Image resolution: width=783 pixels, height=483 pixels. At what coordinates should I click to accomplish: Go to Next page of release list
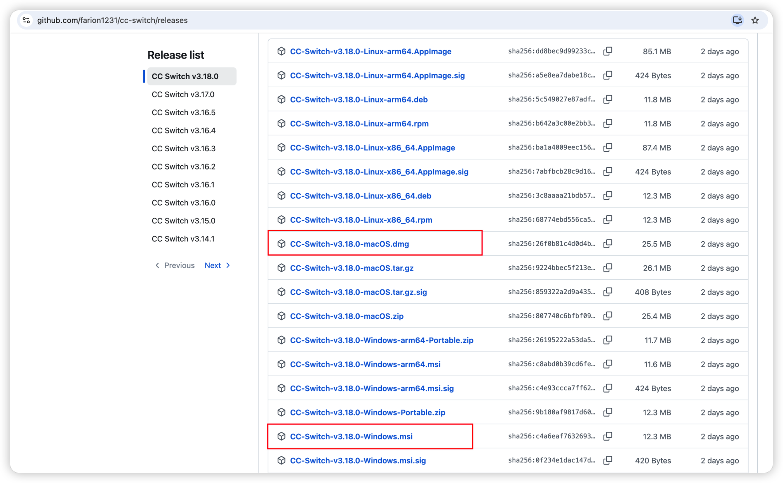click(217, 265)
